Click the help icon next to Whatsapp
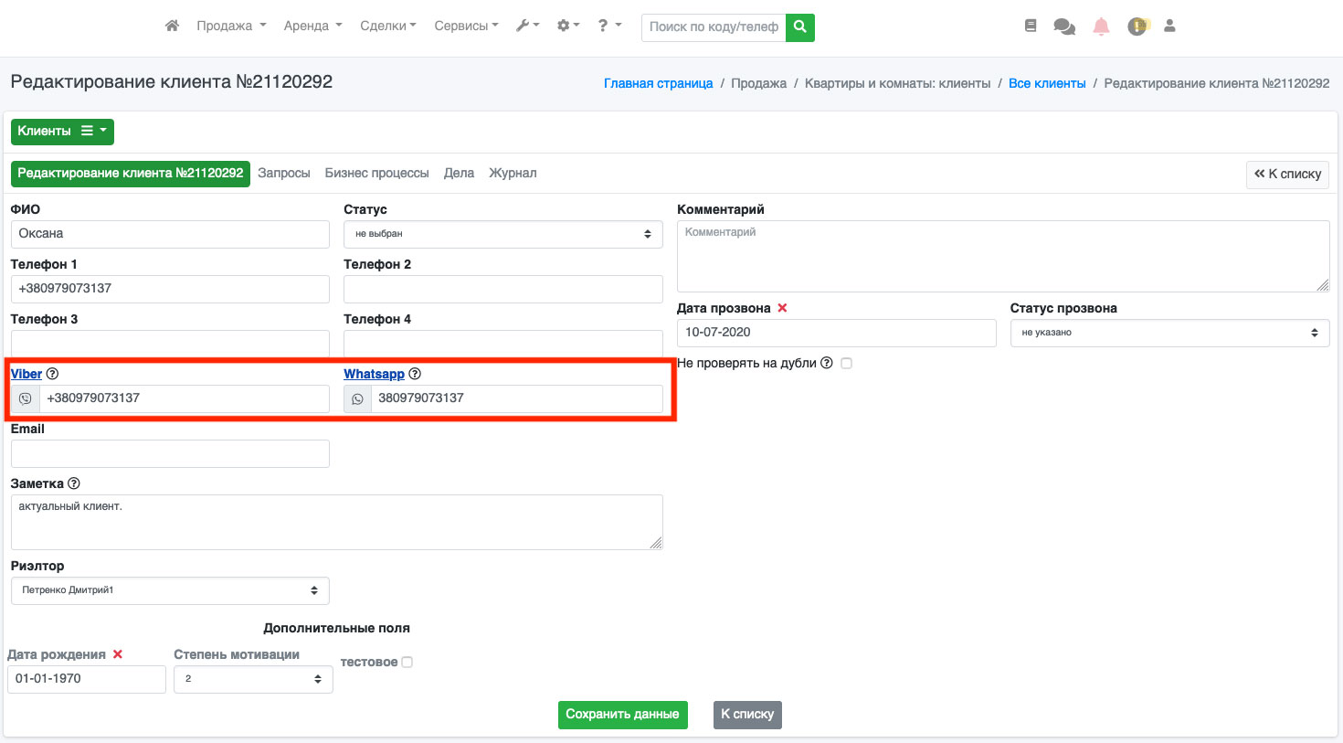 (415, 374)
